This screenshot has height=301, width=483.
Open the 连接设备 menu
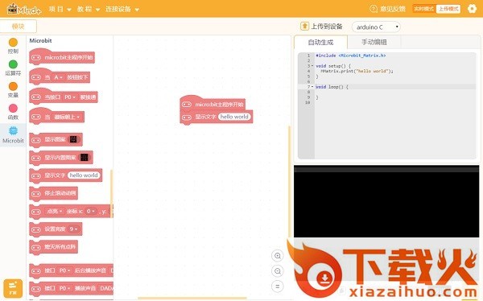tap(122, 9)
